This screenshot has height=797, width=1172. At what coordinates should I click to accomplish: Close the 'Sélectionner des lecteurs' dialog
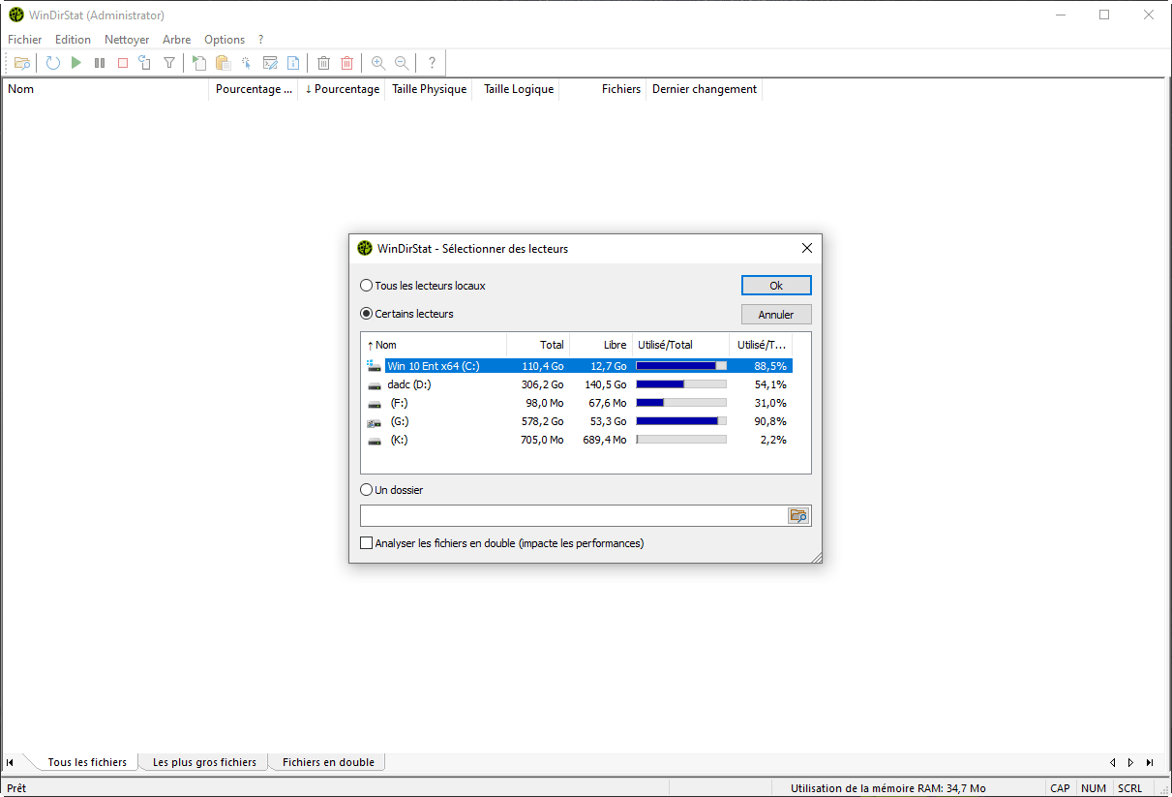[x=807, y=248]
